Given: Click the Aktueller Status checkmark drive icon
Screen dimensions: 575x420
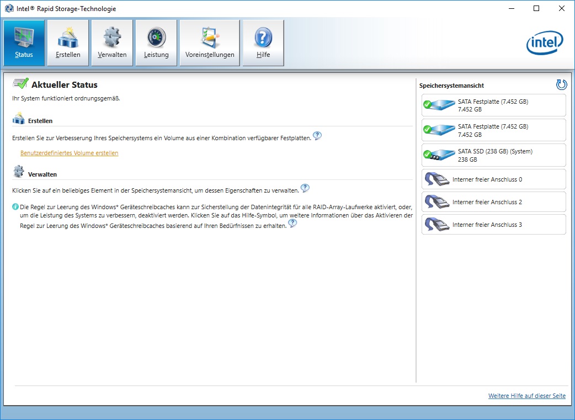Looking at the screenshot, I should coord(20,84).
